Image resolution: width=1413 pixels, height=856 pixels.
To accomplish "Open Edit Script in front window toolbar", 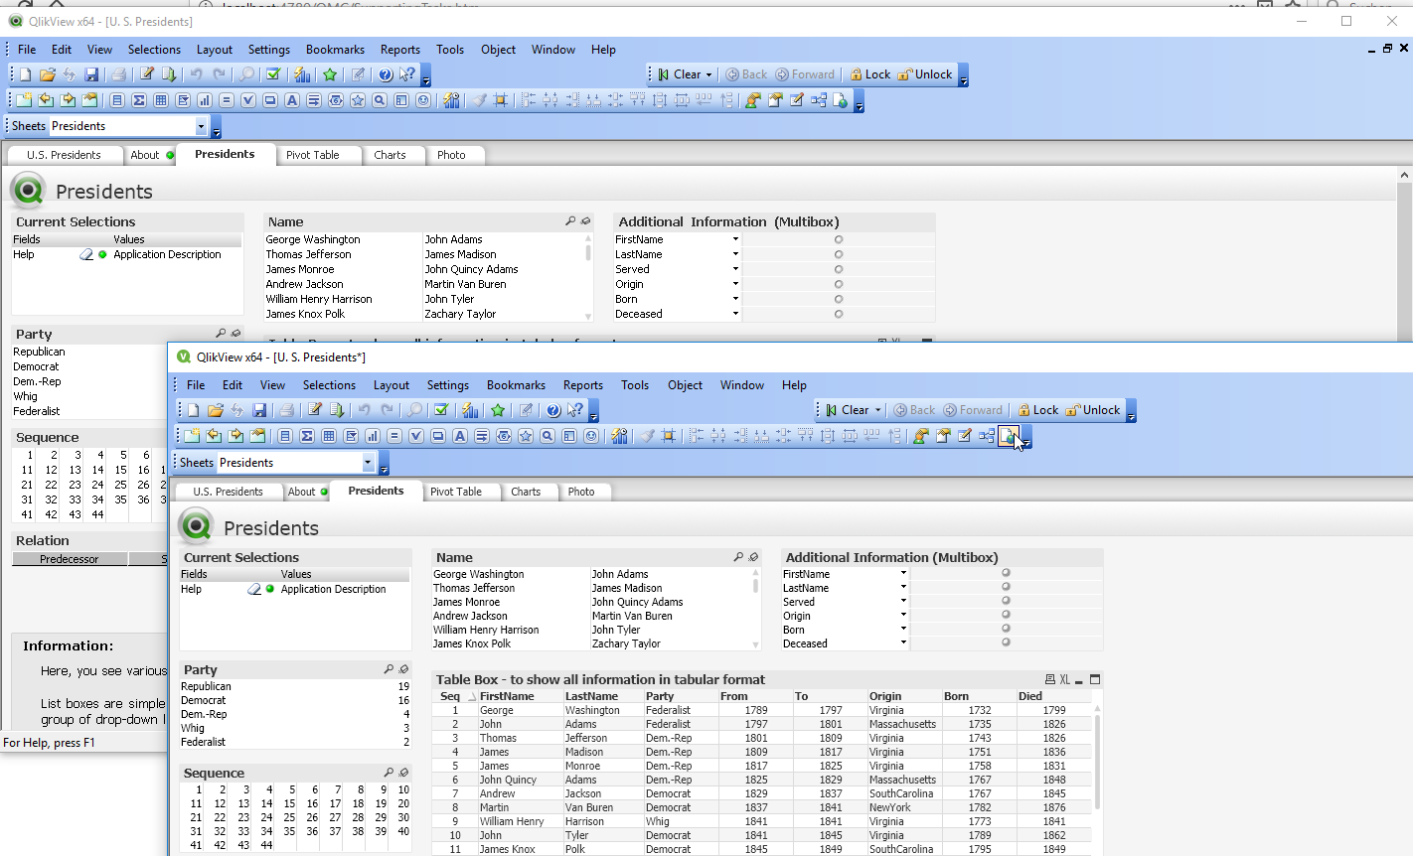I will tap(315, 410).
